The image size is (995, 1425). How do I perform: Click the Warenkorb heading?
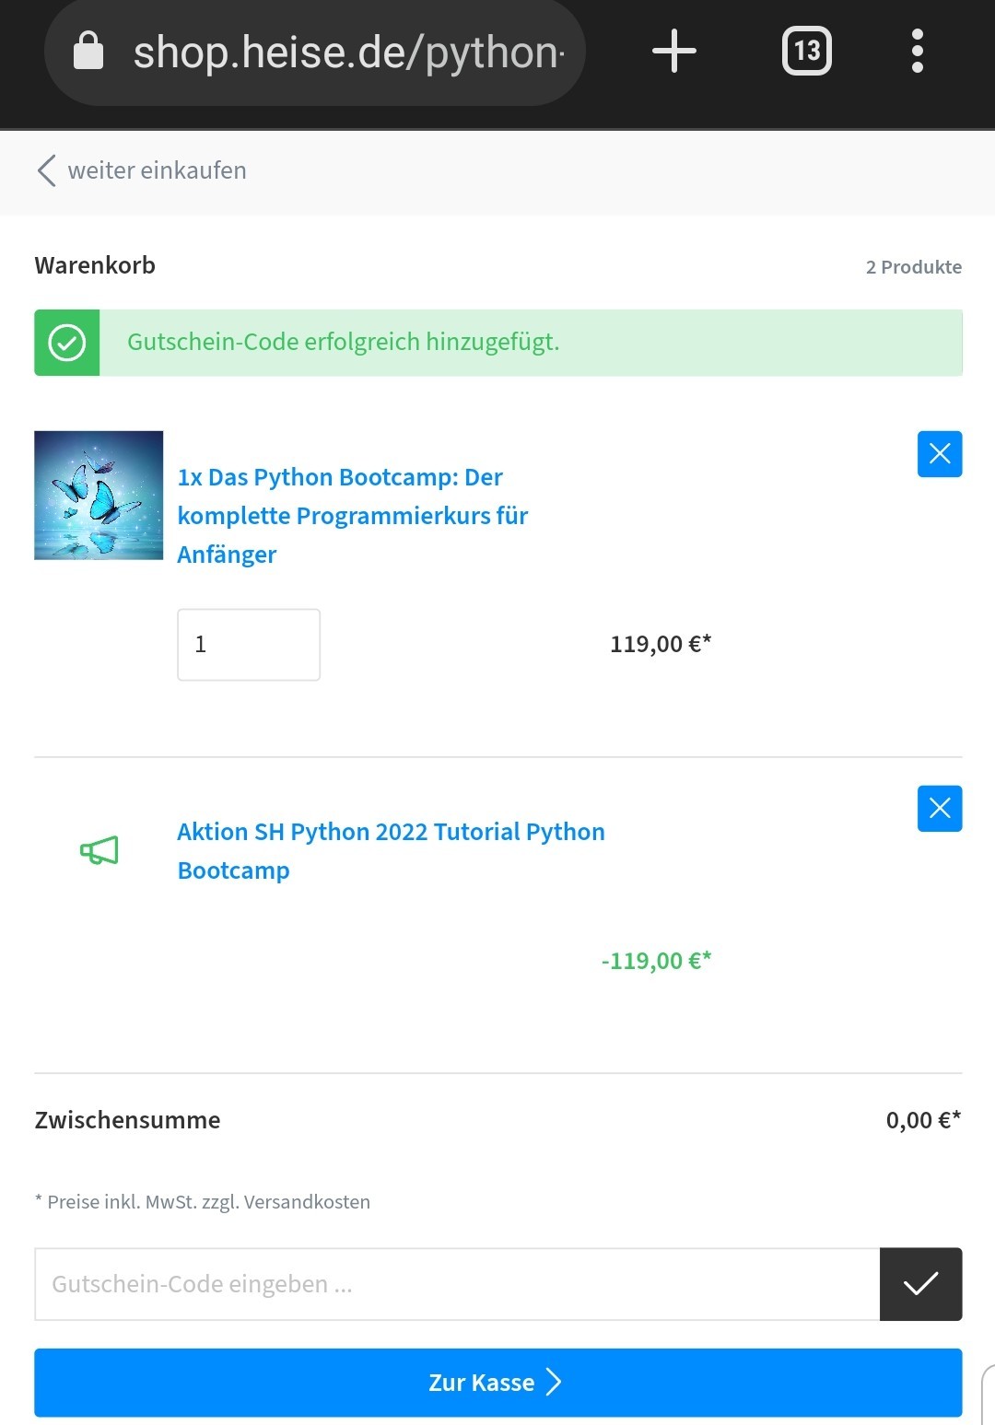click(x=95, y=265)
